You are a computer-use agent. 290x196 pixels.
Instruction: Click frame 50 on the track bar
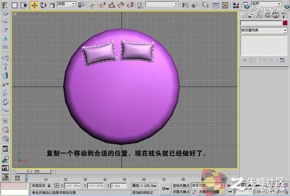point(124,178)
